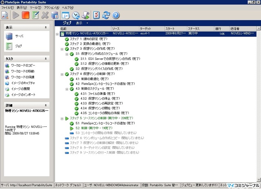Image resolution: width=261 pixels, height=189 pixels.
Task: Select 3.1.1: ESX Serverでの仮想マシンの作成 row
Action: point(110,59)
